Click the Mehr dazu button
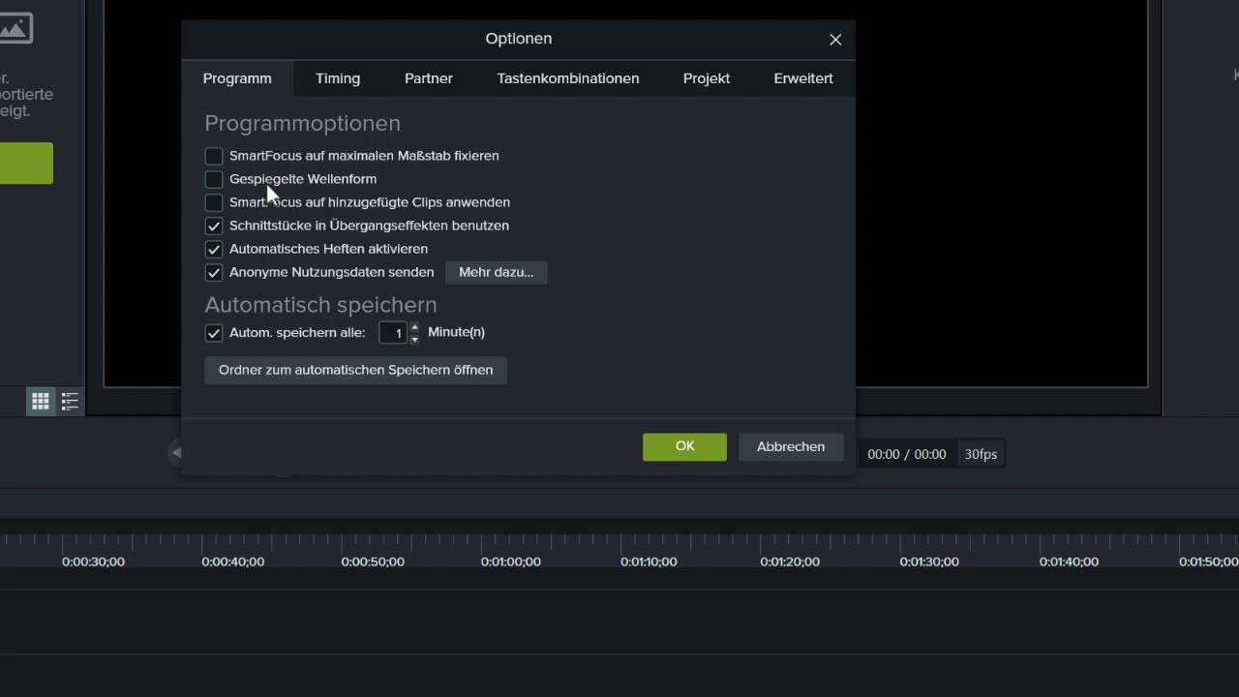Viewport: 1239px width, 697px height. pyautogui.click(x=496, y=272)
